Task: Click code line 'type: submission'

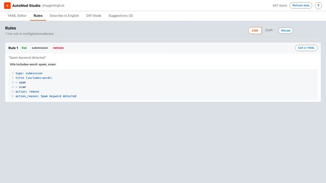Action: tap(29, 74)
